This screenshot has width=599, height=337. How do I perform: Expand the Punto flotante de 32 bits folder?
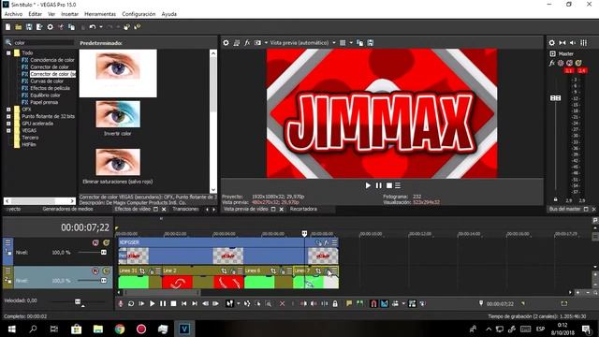pyautogui.click(x=8, y=116)
